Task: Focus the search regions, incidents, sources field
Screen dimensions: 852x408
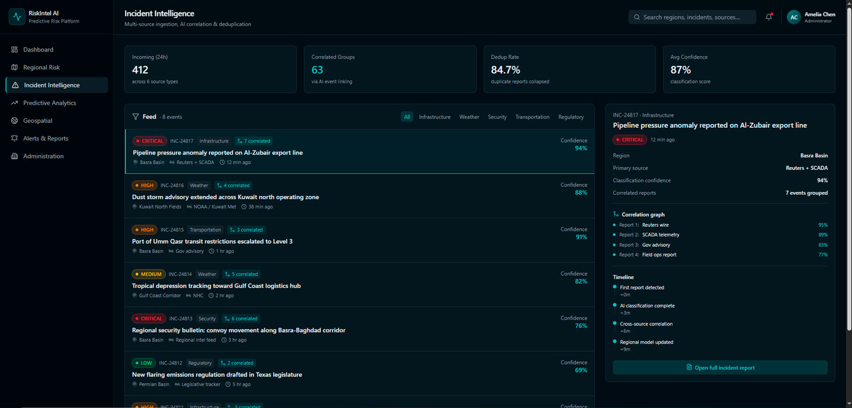Action: pos(692,17)
